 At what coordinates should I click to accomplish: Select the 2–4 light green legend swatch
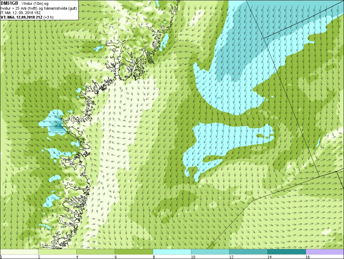pyautogui.click(x=57, y=251)
